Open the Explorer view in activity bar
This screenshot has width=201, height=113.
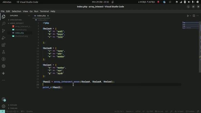tap(3, 17)
